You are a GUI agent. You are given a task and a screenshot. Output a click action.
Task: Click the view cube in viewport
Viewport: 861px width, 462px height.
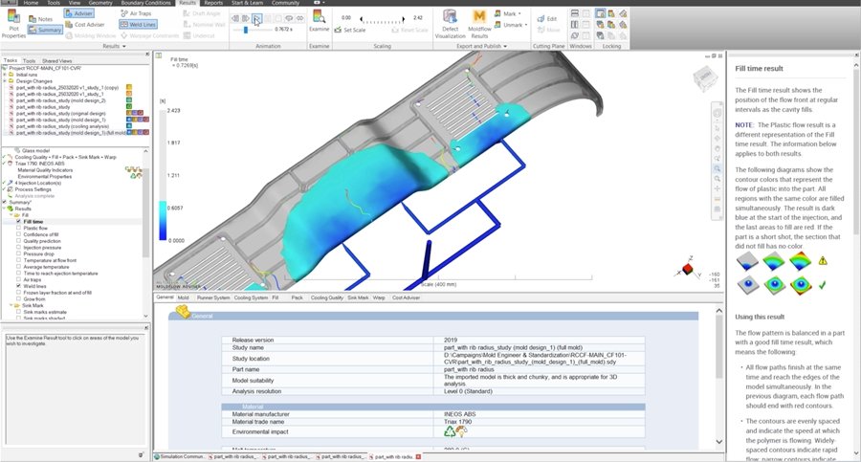706,78
